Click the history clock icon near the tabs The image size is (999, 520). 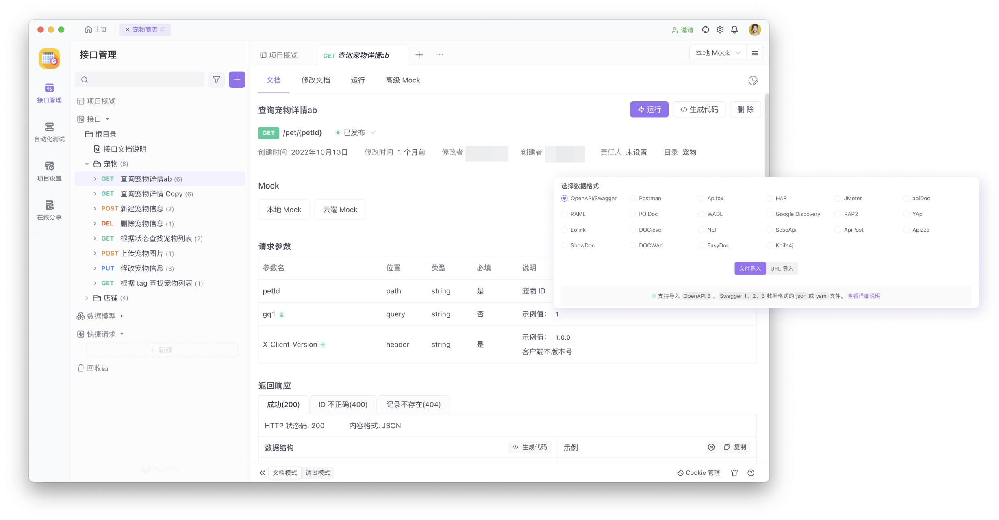click(753, 80)
